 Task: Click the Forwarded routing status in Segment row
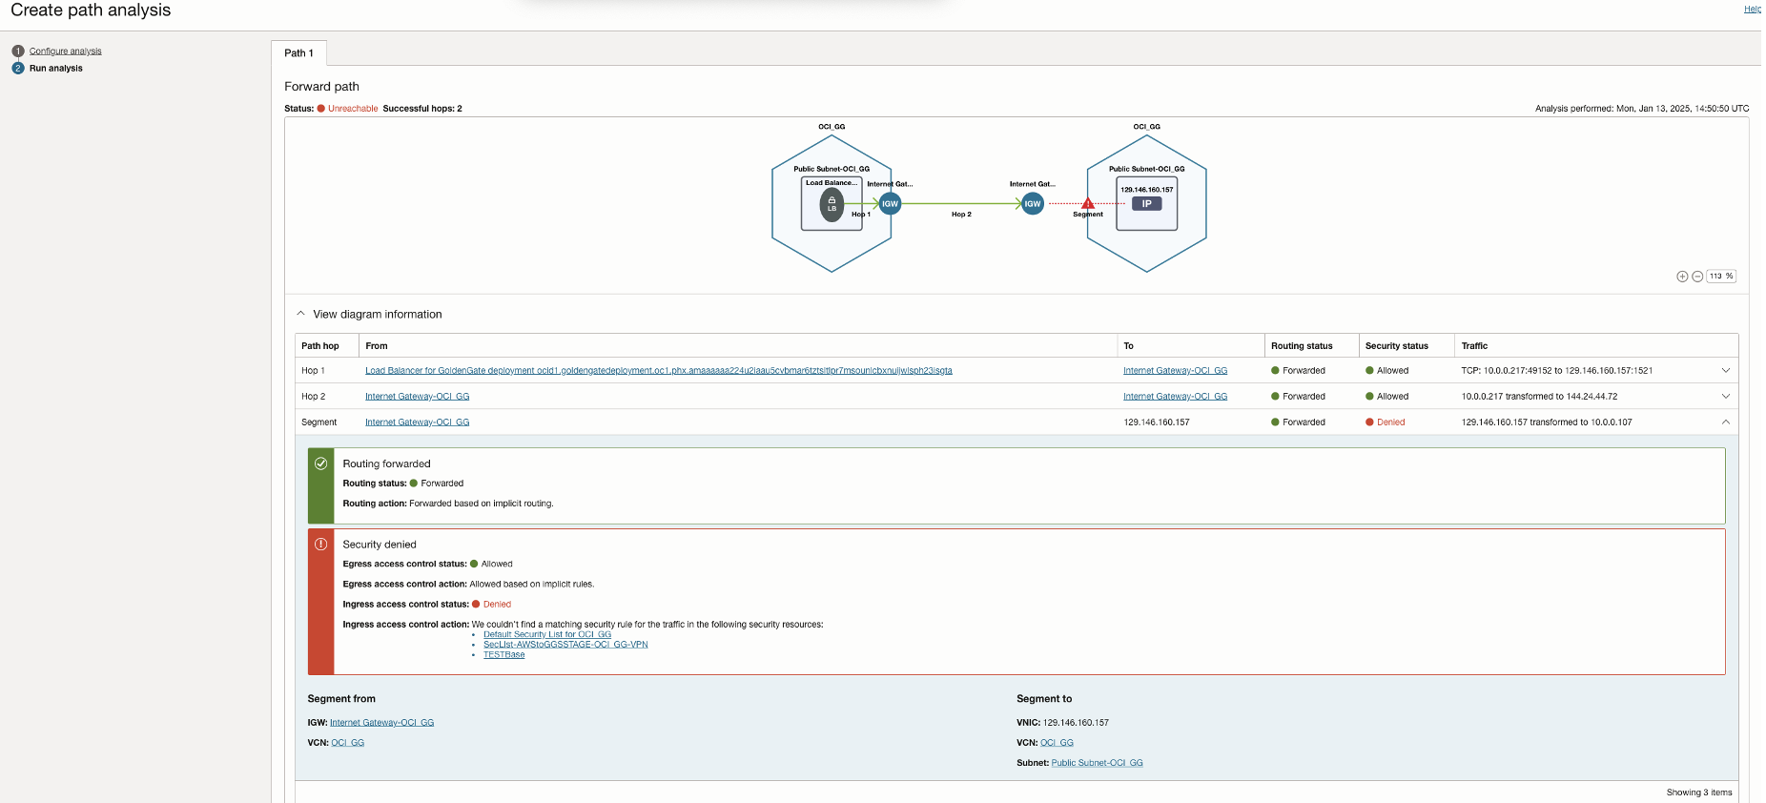(1304, 422)
